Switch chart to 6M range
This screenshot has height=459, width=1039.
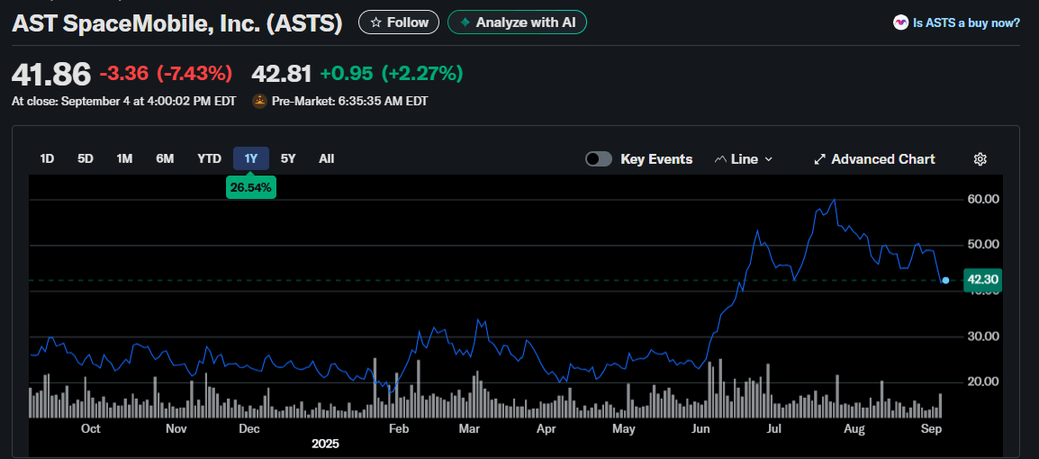click(x=165, y=158)
